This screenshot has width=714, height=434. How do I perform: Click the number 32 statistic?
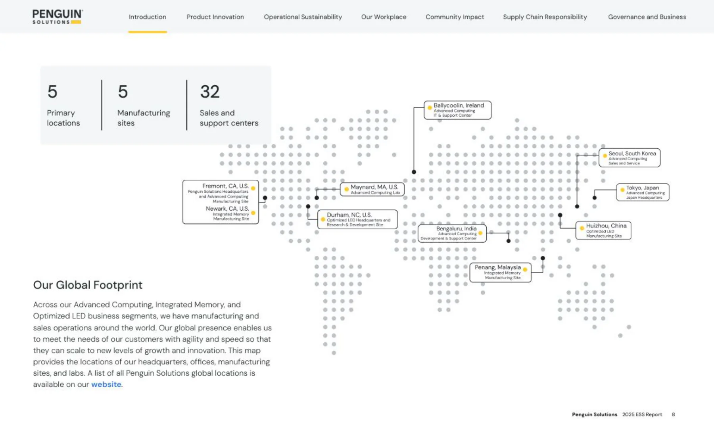tap(210, 92)
